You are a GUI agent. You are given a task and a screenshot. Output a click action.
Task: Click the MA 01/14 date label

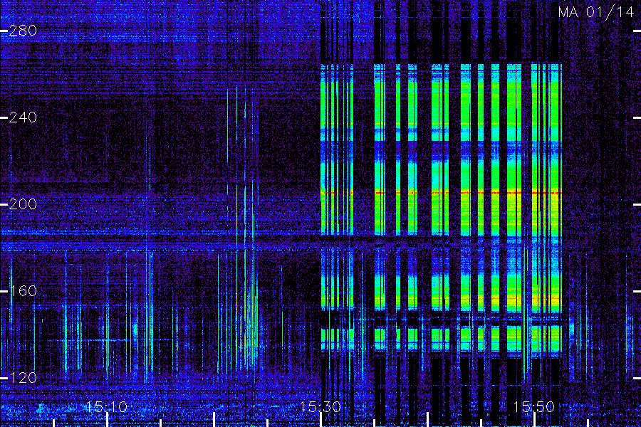(596, 12)
